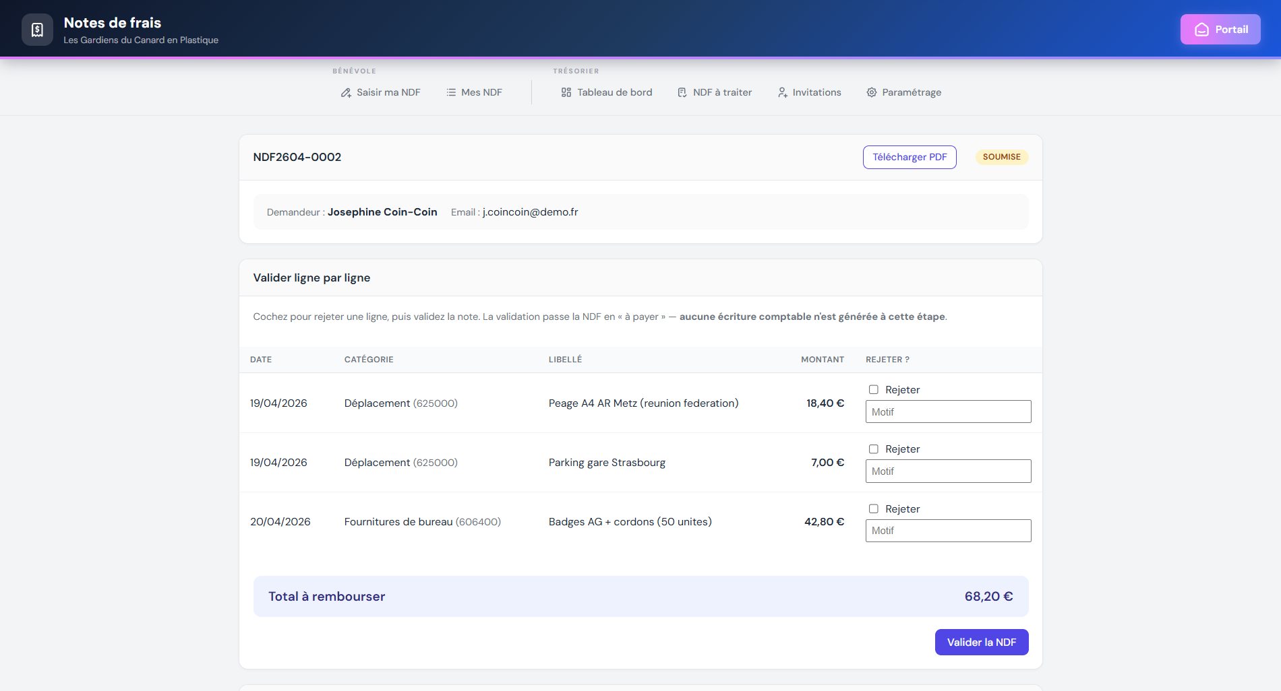Click the Tableau de bord grid icon
The height and width of the screenshot is (691, 1281).
(566, 92)
